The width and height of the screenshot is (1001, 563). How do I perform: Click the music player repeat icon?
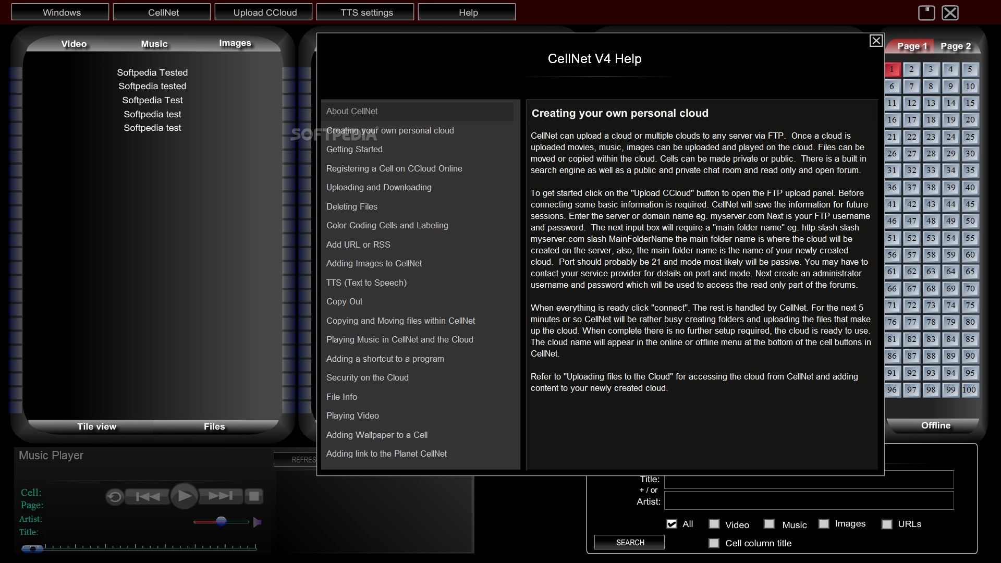pyautogui.click(x=114, y=497)
